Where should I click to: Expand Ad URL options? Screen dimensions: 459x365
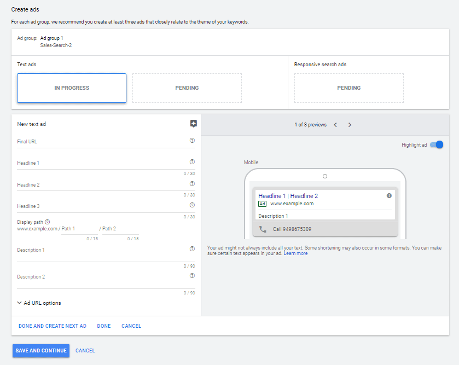pos(39,303)
